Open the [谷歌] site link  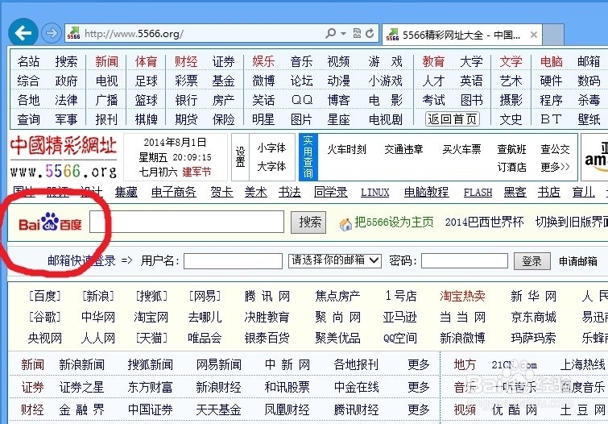pos(44,318)
